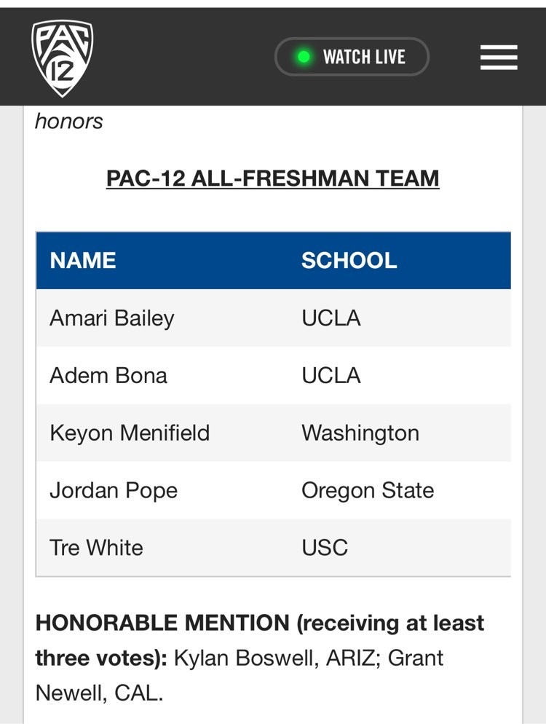Click Kylan Boswell, ARIZ in honorable mentions
546x724 pixels.
point(274,658)
